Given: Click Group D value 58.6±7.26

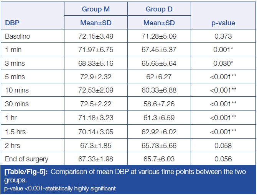Looking at the screenshot, I should [158, 104].
